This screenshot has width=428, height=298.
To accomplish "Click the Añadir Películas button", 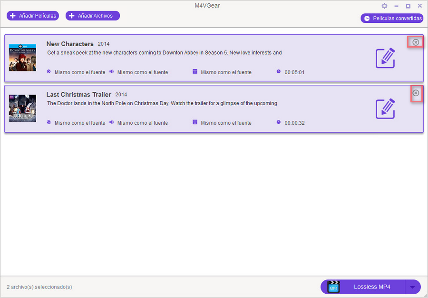I will tap(33, 16).
